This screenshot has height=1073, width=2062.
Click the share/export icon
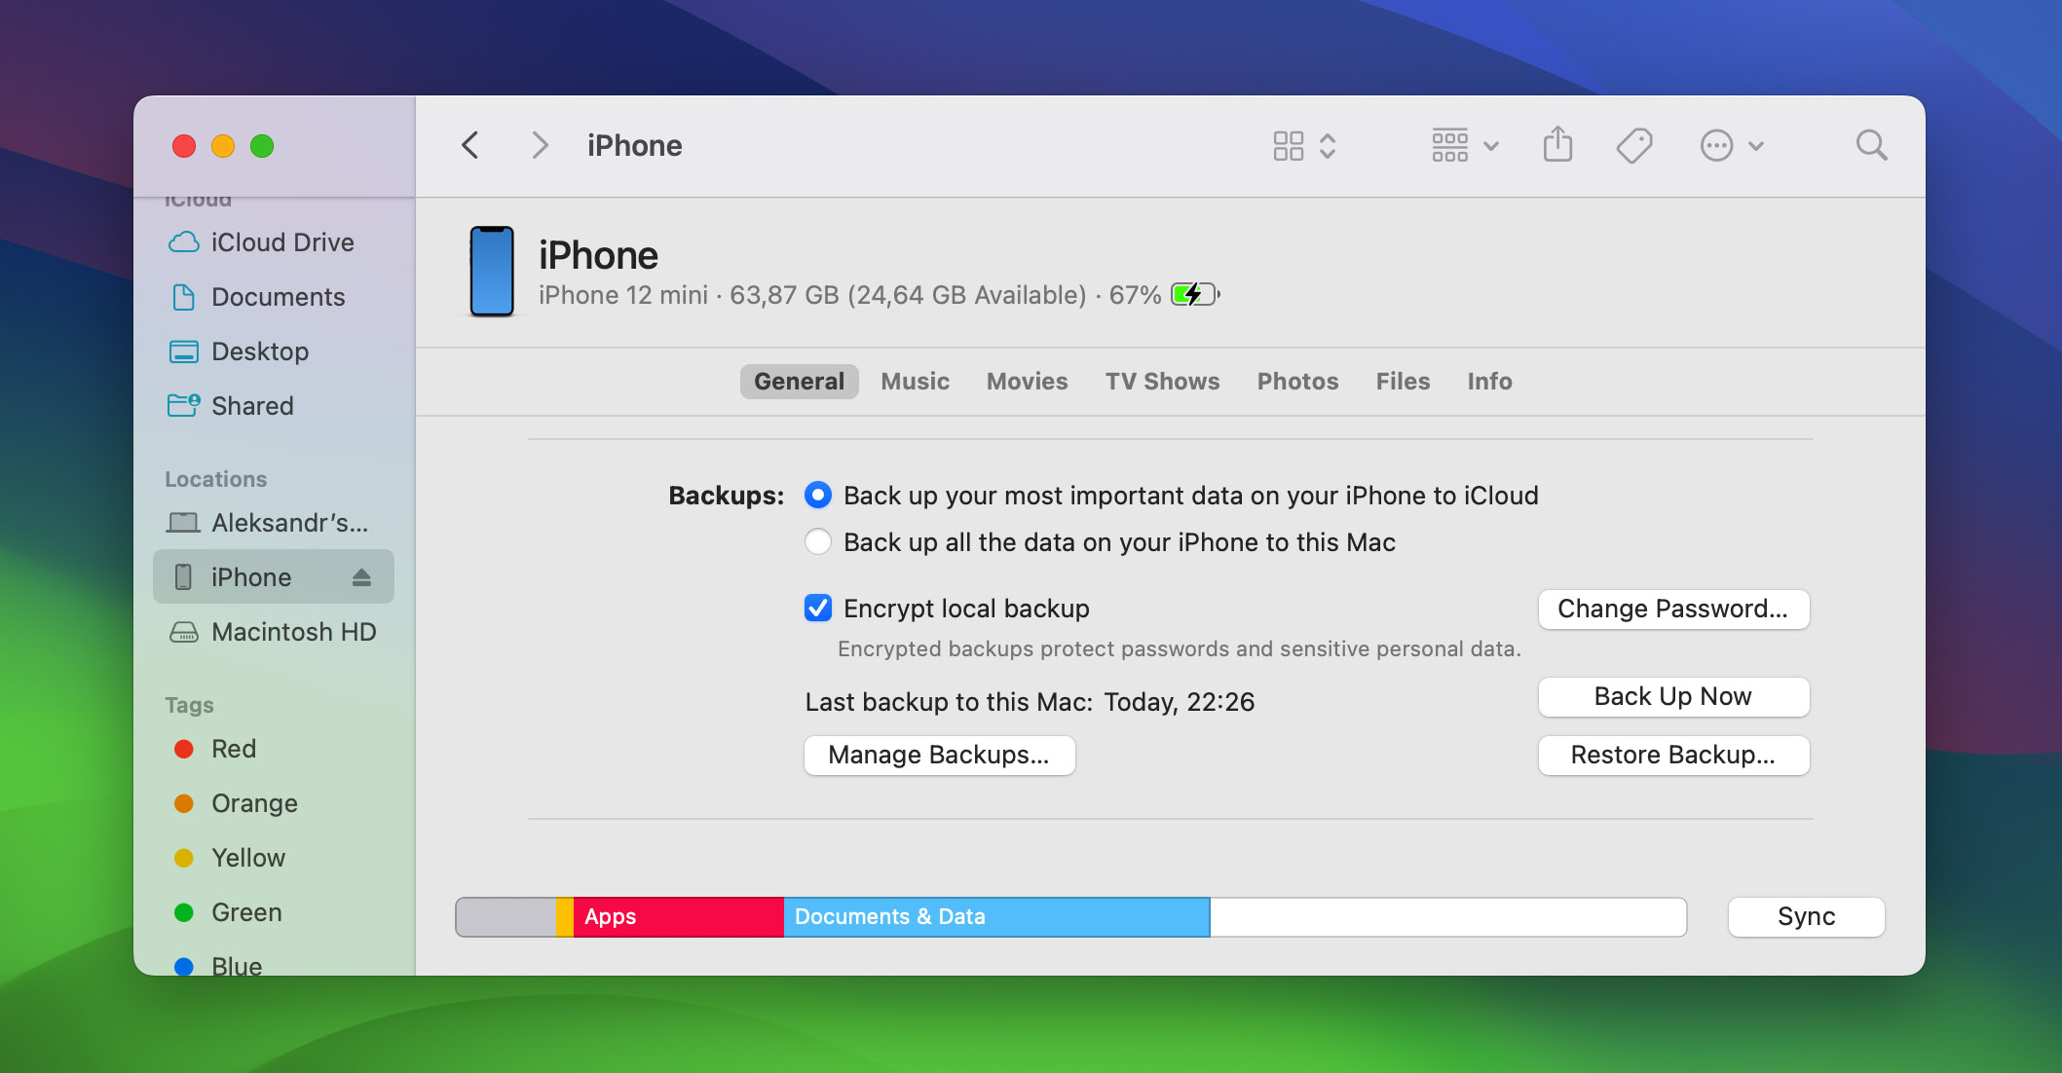[1557, 146]
